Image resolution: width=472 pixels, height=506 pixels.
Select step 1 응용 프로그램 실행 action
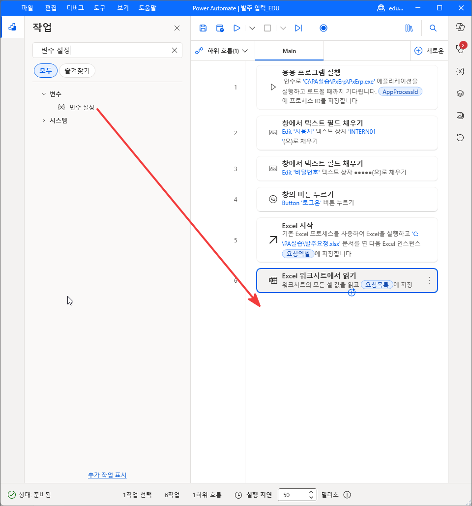(x=347, y=87)
